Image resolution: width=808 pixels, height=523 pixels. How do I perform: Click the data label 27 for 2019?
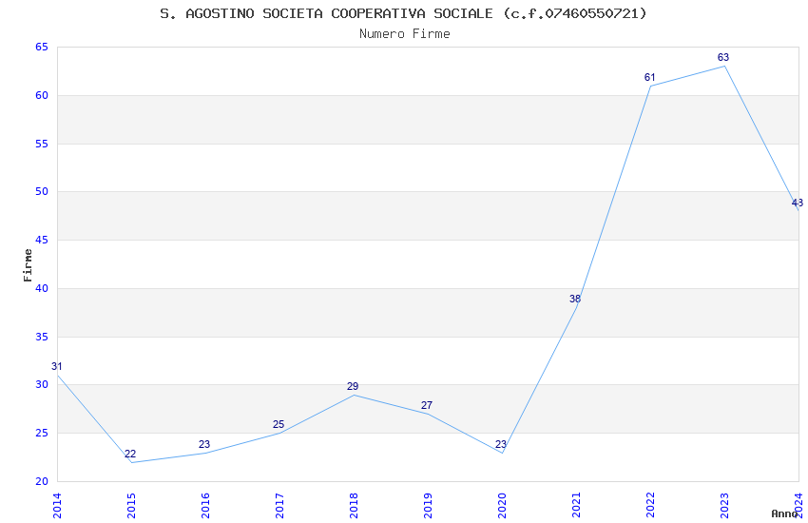[x=427, y=405]
